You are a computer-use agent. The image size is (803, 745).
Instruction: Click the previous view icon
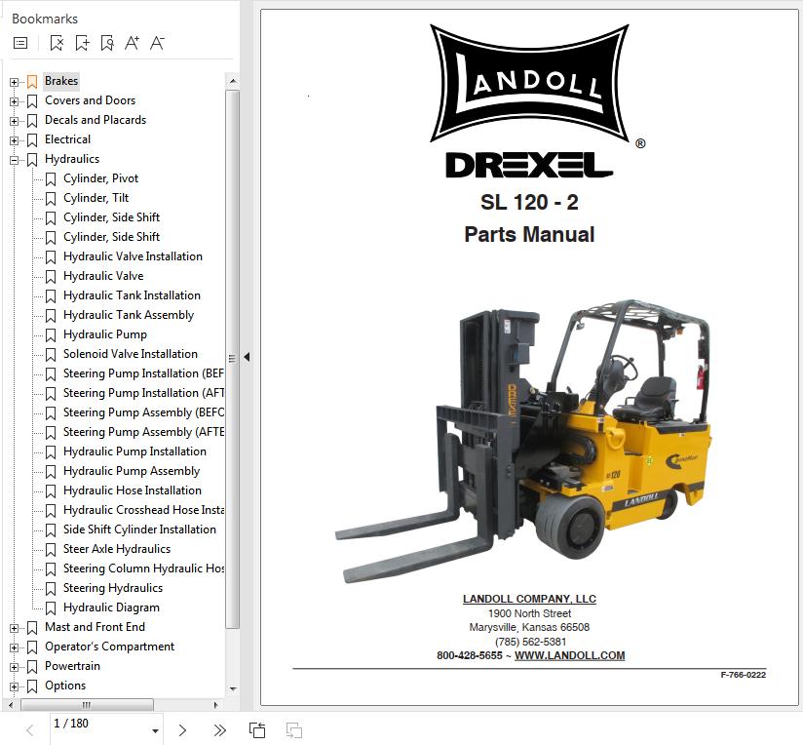click(257, 729)
